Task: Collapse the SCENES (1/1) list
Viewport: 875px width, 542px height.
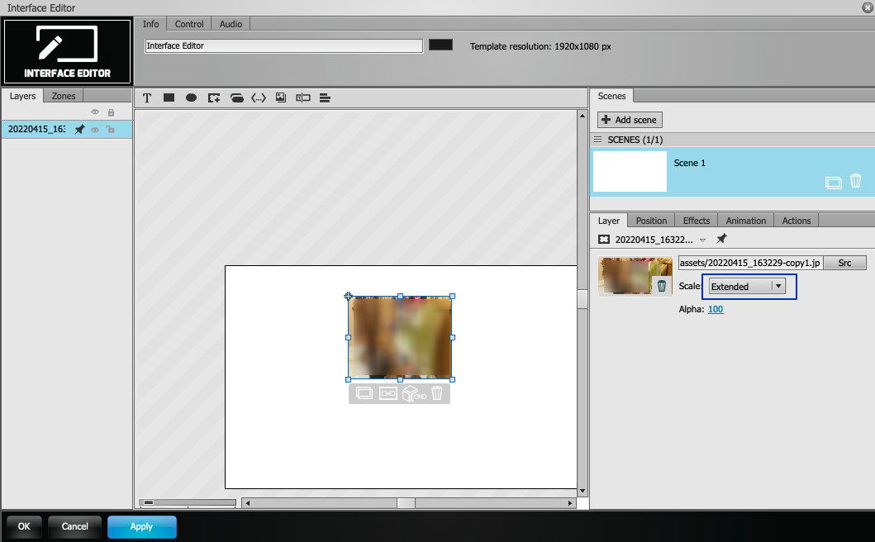Action: pyautogui.click(x=597, y=140)
